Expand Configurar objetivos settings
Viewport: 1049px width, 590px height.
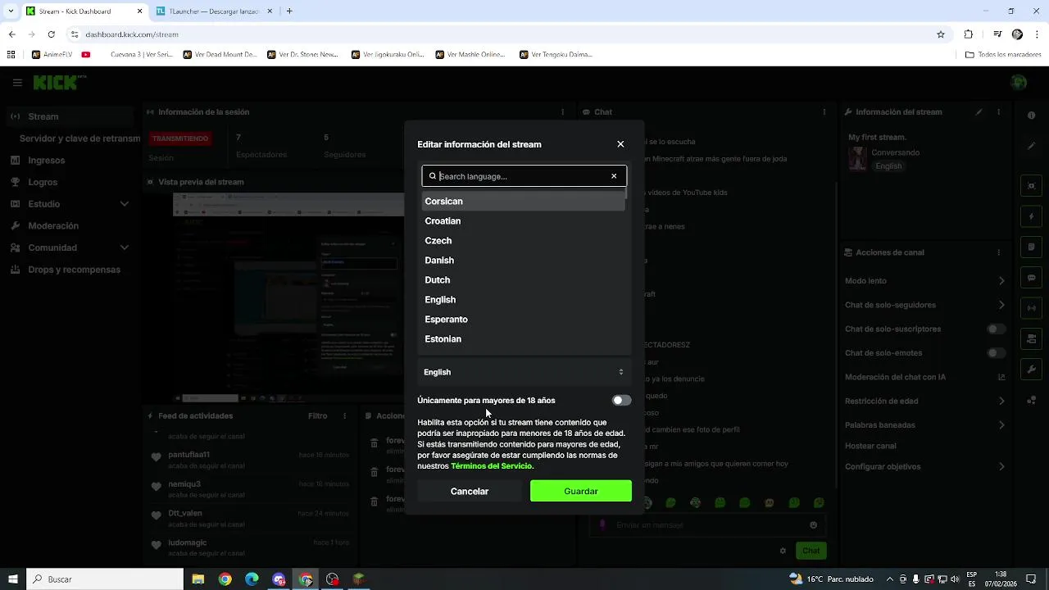click(x=924, y=466)
